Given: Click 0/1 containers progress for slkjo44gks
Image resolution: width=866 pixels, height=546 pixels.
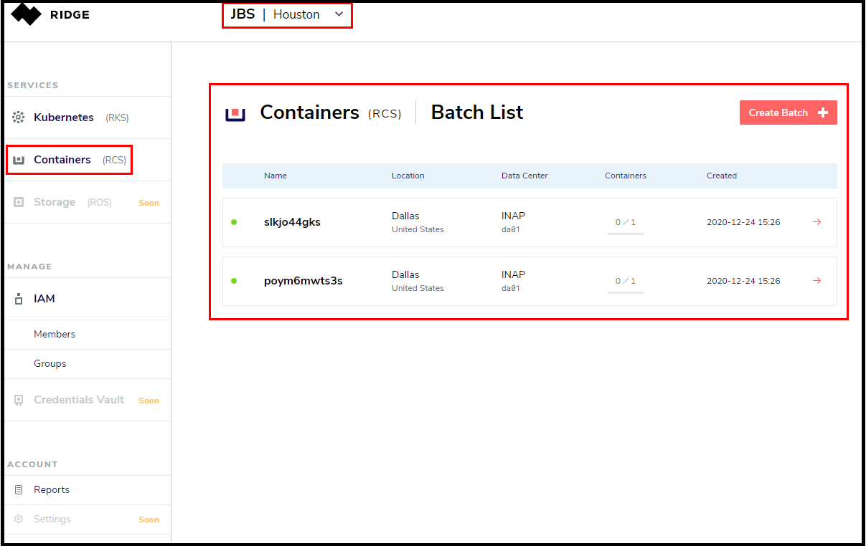Looking at the screenshot, I should tap(626, 224).
